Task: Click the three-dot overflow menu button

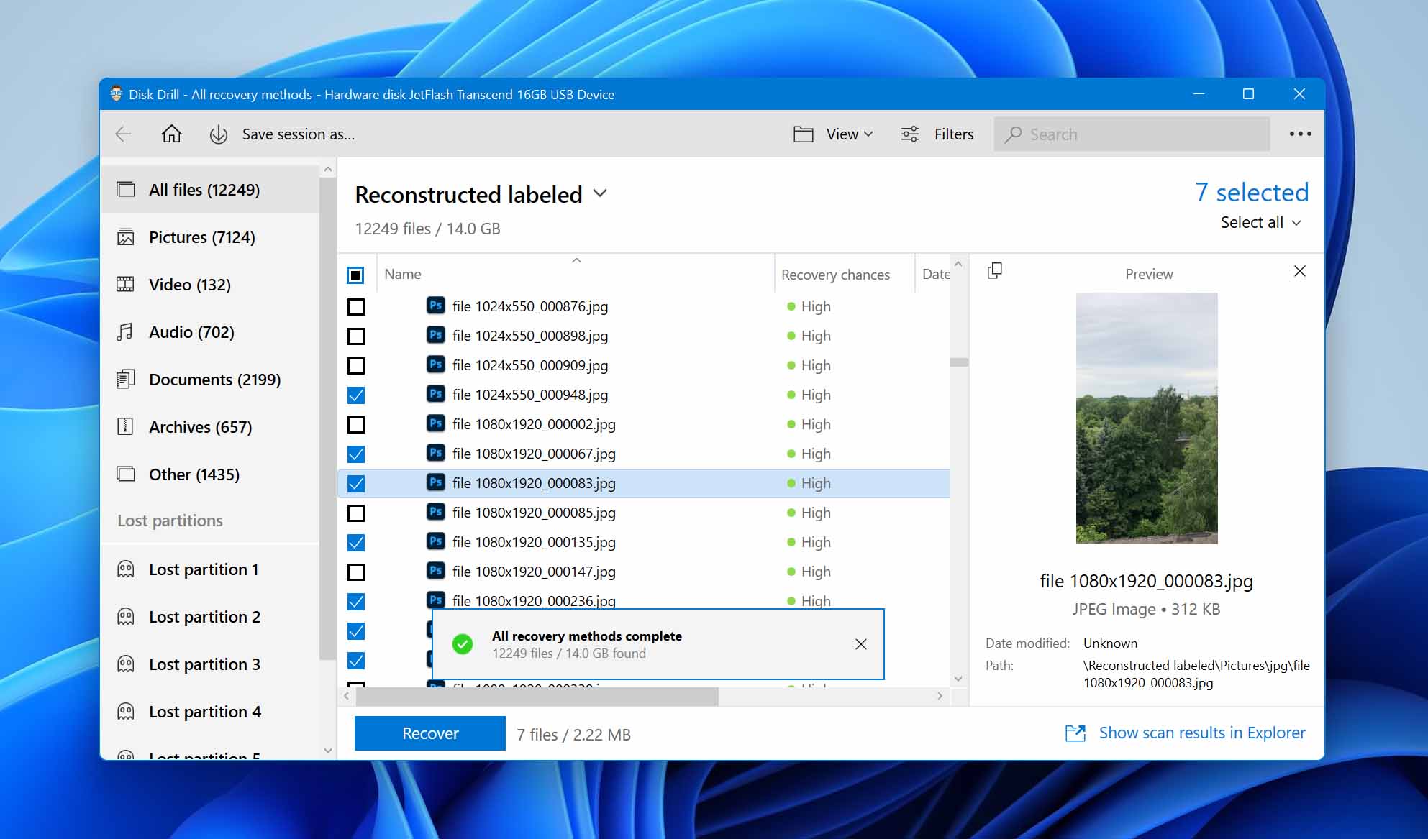Action: point(1301,134)
